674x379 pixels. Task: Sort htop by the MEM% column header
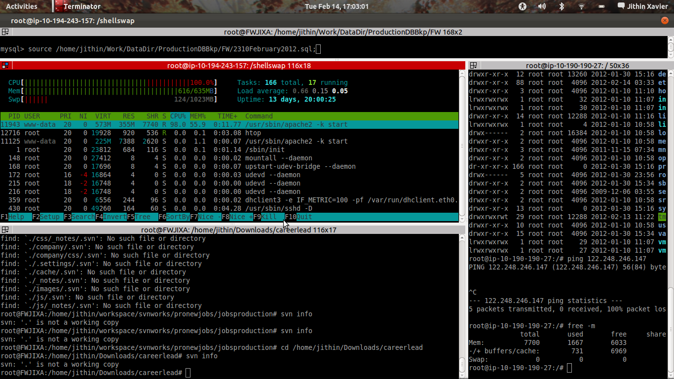click(198, 116)
